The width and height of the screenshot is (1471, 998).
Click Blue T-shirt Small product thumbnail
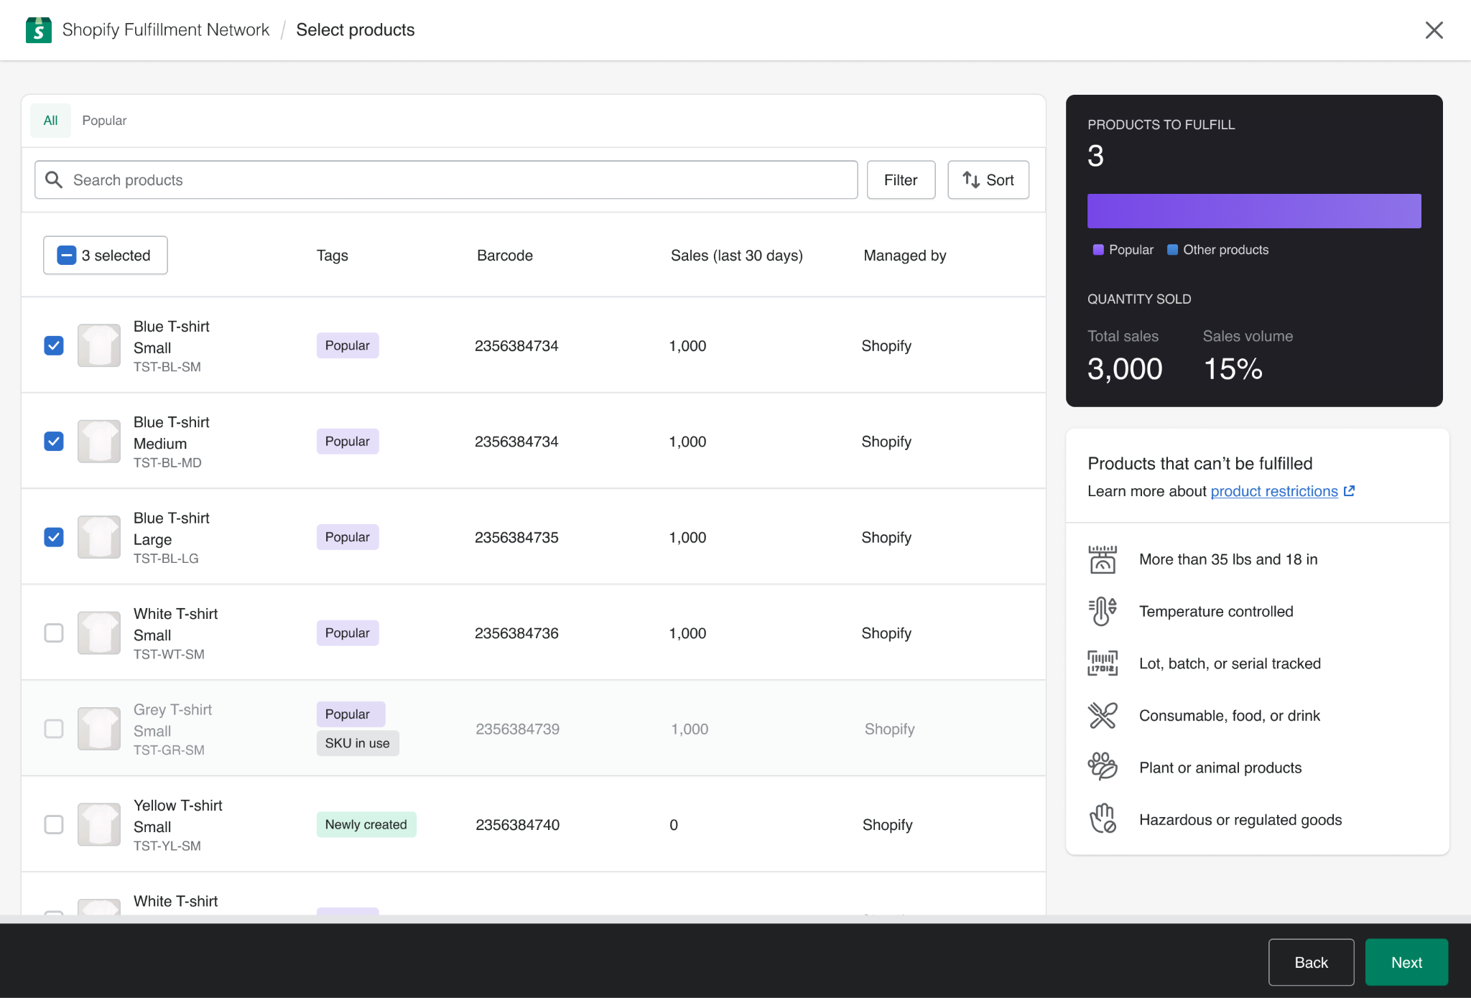tap(99, 345)
